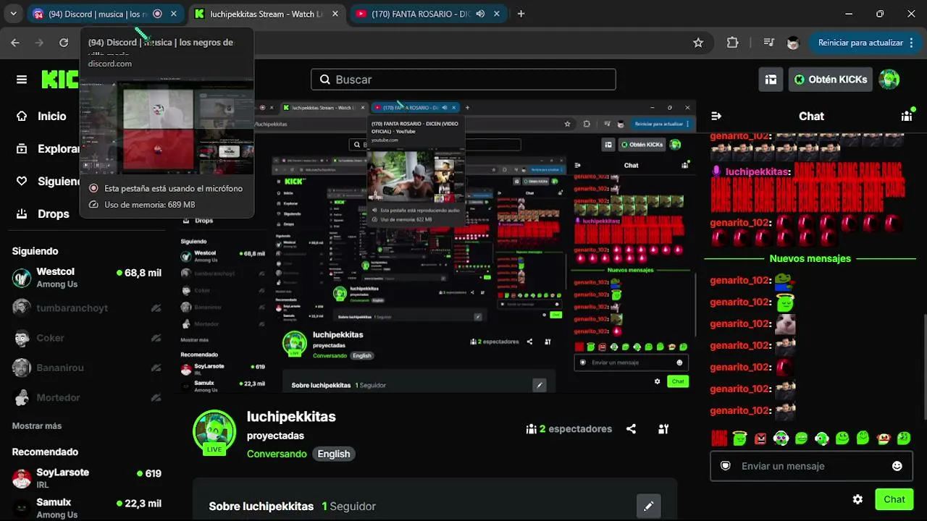Open chat settings gear icon

point(857,499)
